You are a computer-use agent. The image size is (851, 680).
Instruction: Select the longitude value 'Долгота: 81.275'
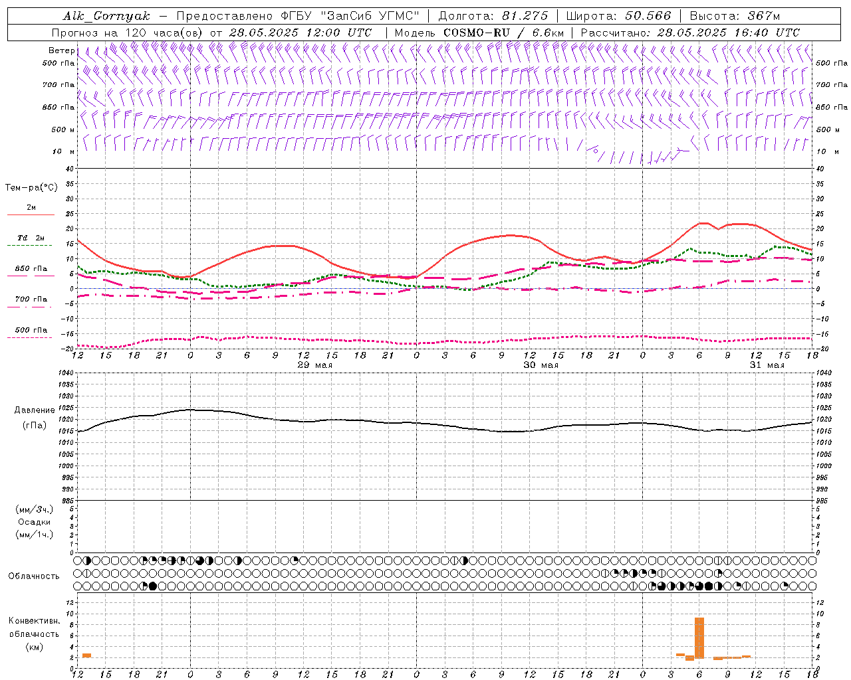pyautogui.click(x=493, y=16)
